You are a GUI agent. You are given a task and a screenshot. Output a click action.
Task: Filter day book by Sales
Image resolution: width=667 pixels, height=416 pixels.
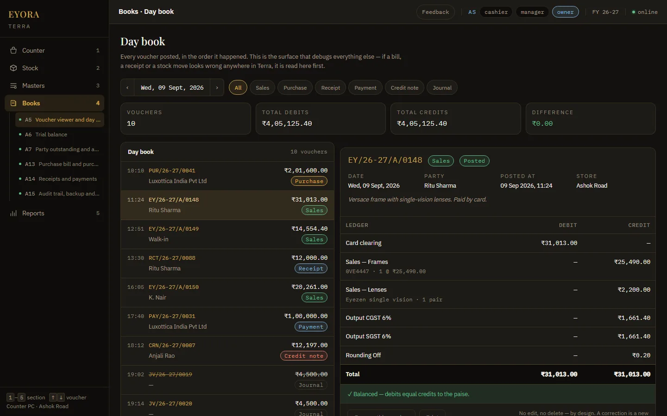click(262, 87)
